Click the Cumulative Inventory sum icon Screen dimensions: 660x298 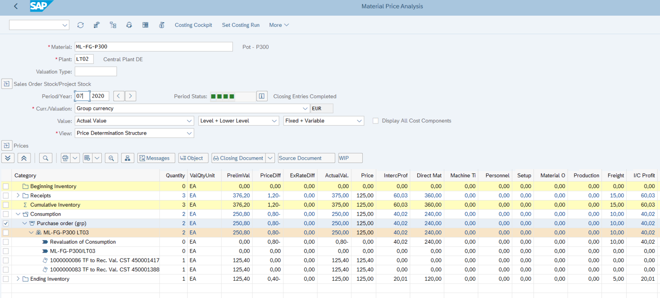point(26,205)
